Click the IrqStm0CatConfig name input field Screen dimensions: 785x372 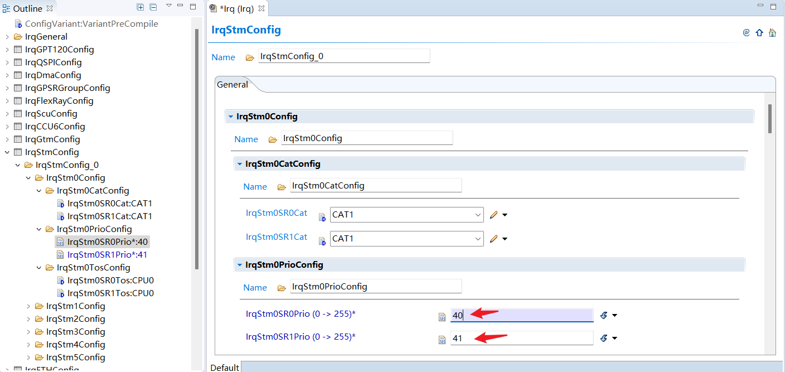[376, 185]
